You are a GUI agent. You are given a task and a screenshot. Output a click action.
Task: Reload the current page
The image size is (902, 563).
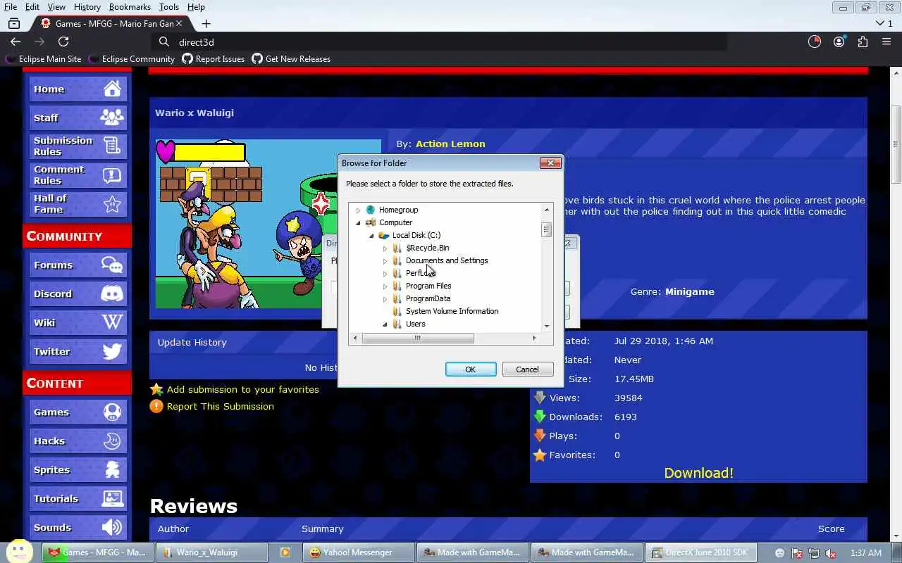(63, 42)
